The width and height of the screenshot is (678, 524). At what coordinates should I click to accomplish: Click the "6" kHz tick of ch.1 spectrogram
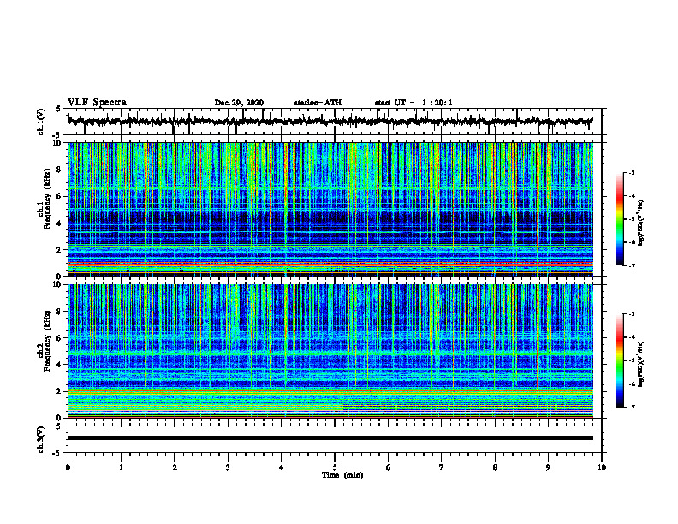pyautogui.click(x=60, y=196)
